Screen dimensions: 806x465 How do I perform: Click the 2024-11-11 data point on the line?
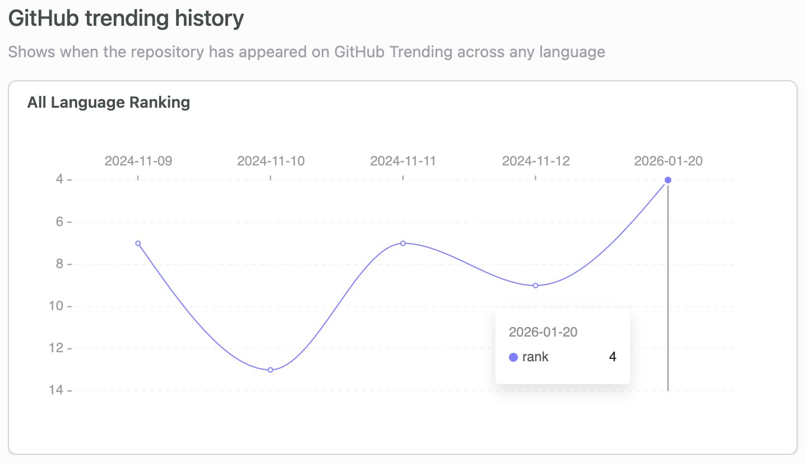tap(403, 243)
